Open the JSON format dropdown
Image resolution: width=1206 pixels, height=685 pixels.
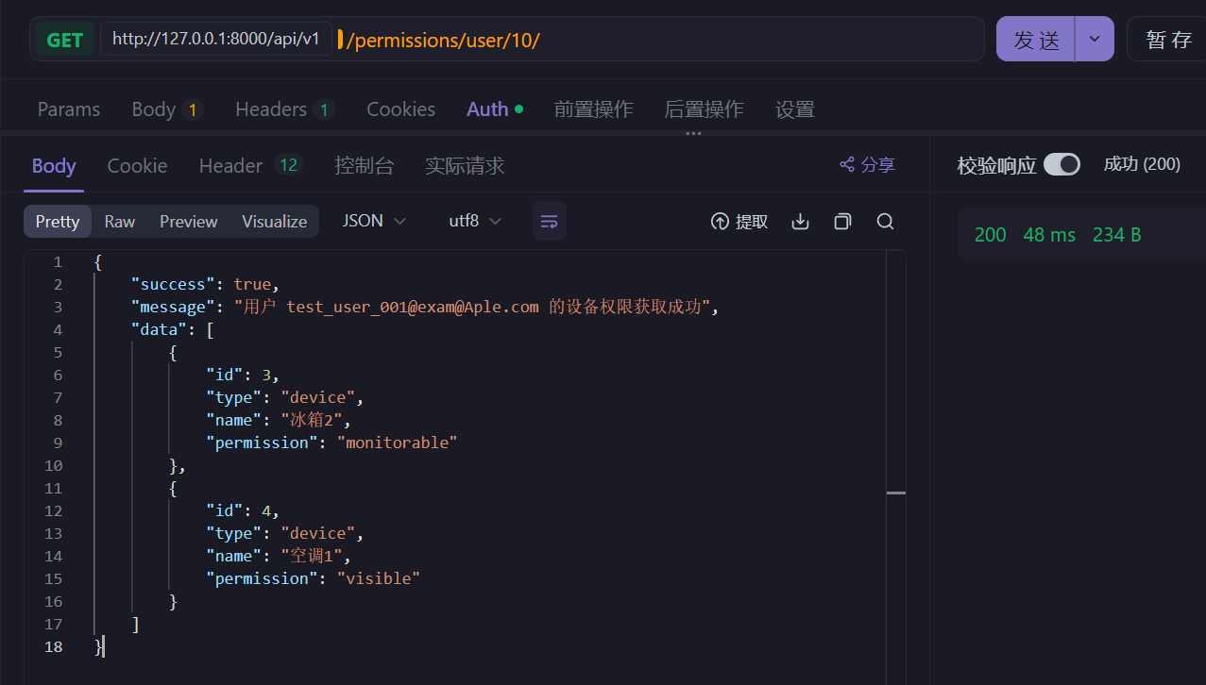click(x=374, y=221)
